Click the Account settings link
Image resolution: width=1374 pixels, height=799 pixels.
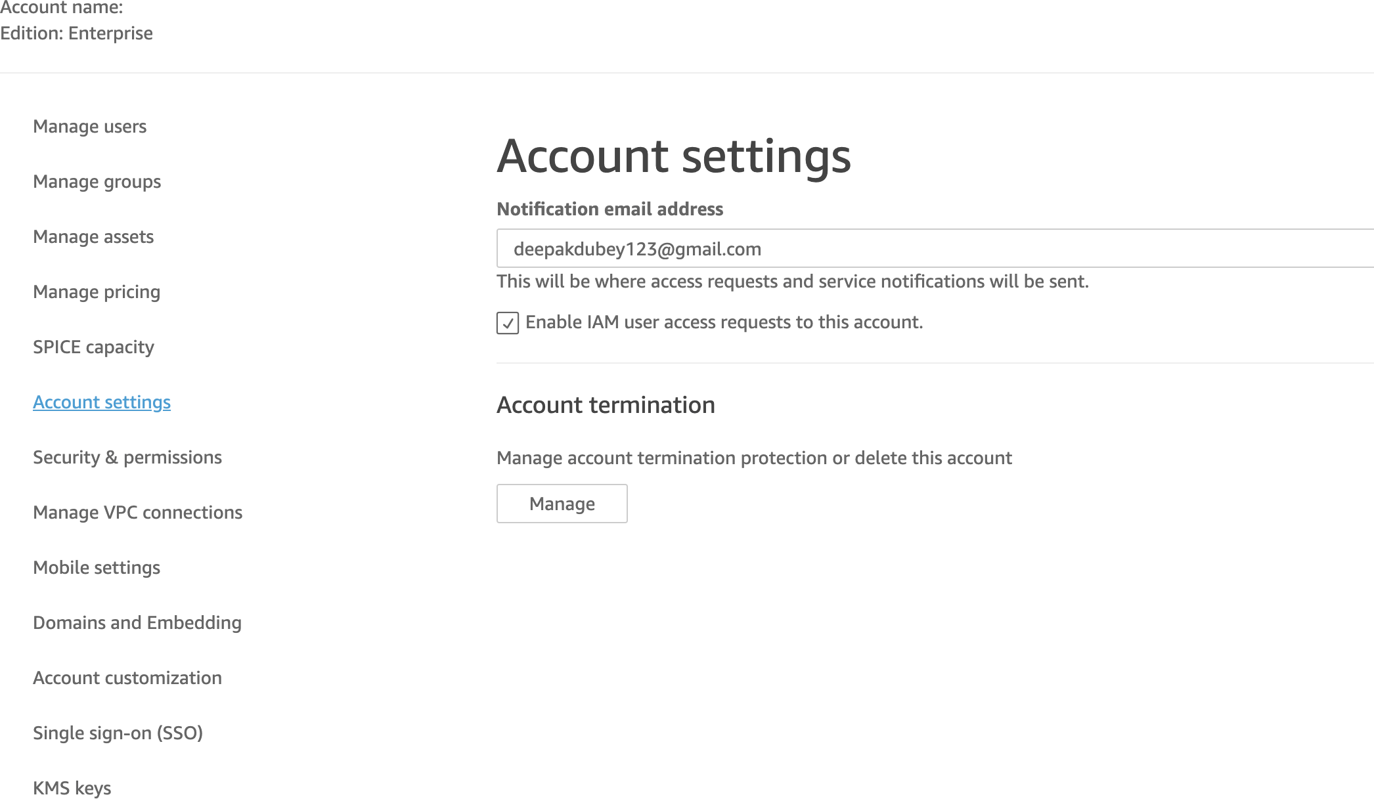pyautogui.click(x=102, y=402)
